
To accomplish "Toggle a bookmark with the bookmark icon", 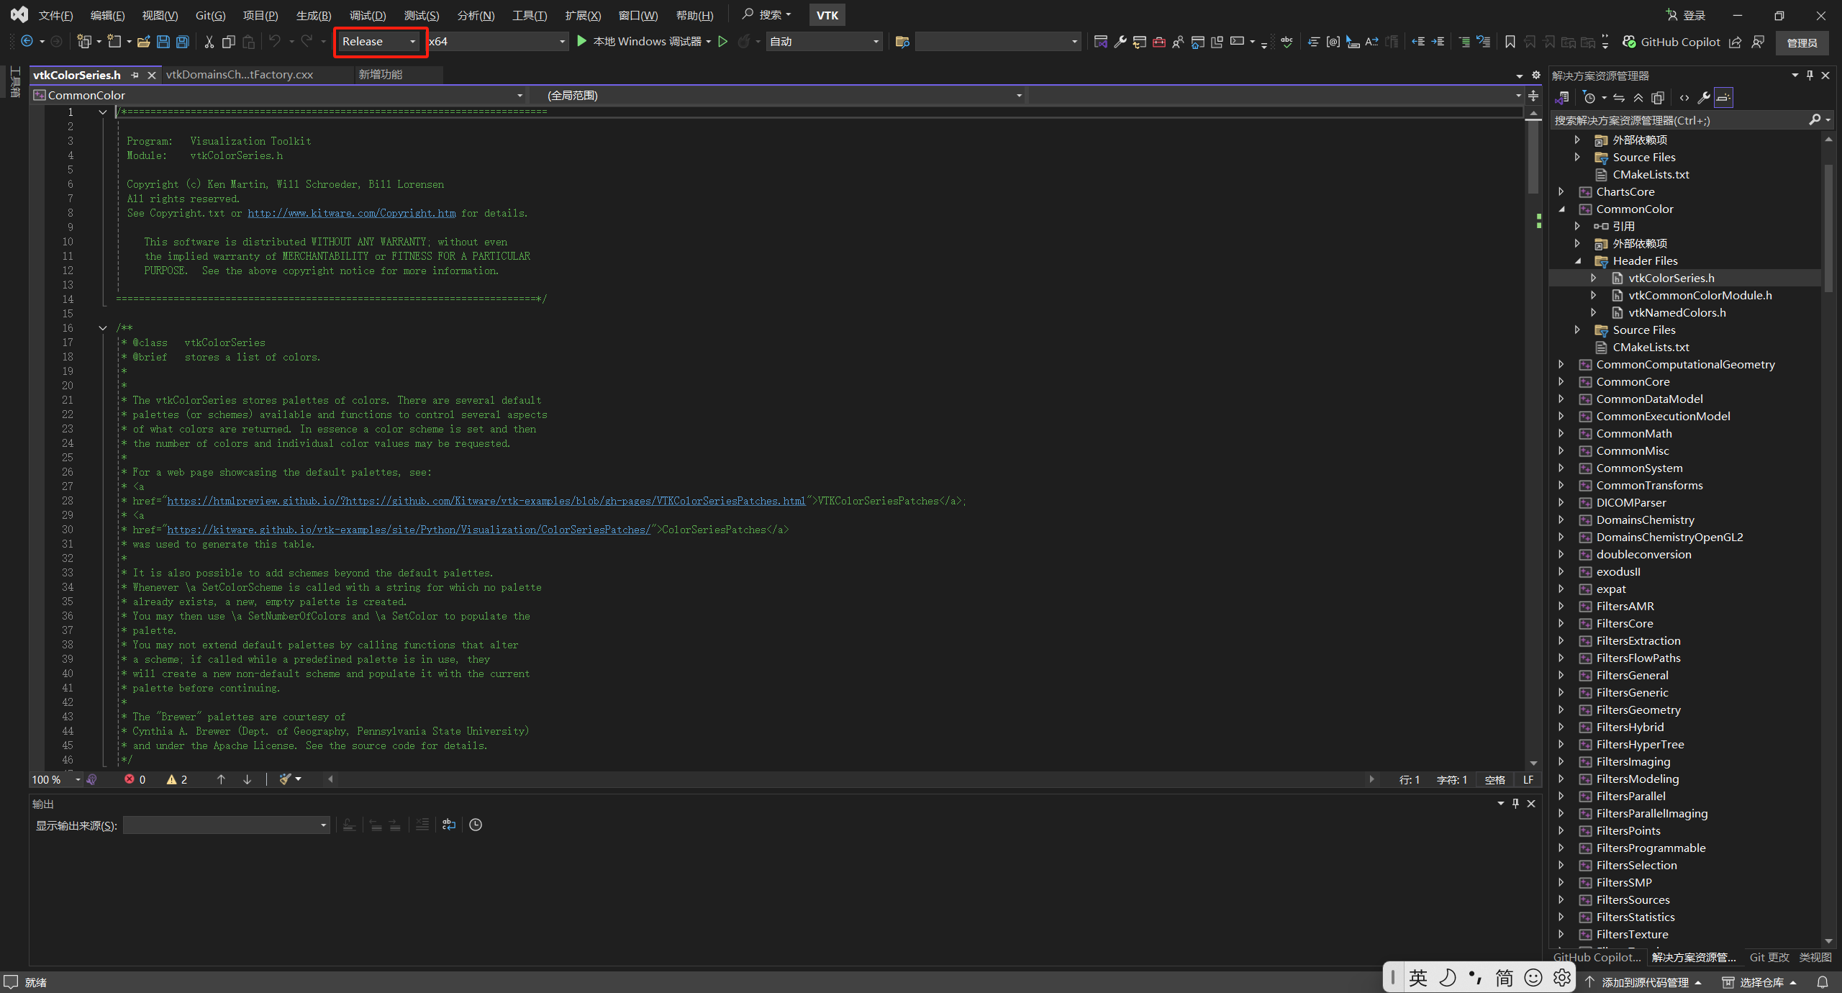I will (1509, 41).
